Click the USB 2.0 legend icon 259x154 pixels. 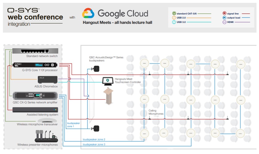click(174, 18)
